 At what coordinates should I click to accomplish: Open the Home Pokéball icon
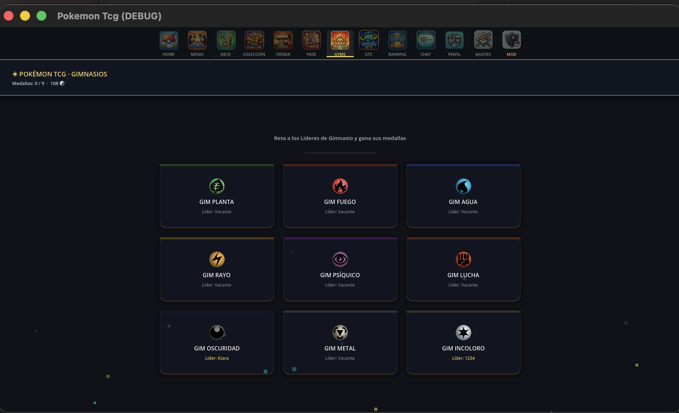168,40
